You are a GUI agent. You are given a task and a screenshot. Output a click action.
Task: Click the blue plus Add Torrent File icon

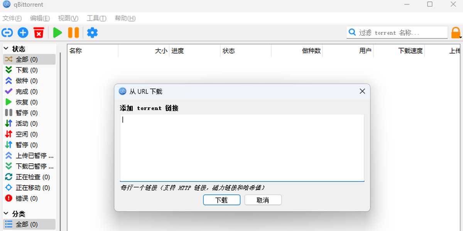point(23,33)
